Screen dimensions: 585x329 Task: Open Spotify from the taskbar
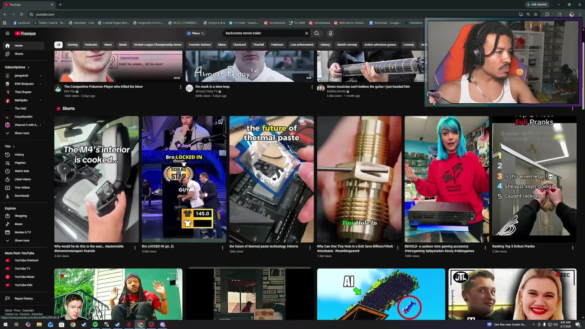95,324
